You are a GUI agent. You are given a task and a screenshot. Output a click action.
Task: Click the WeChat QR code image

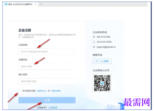pyautogui.click(x=102, y=83)
